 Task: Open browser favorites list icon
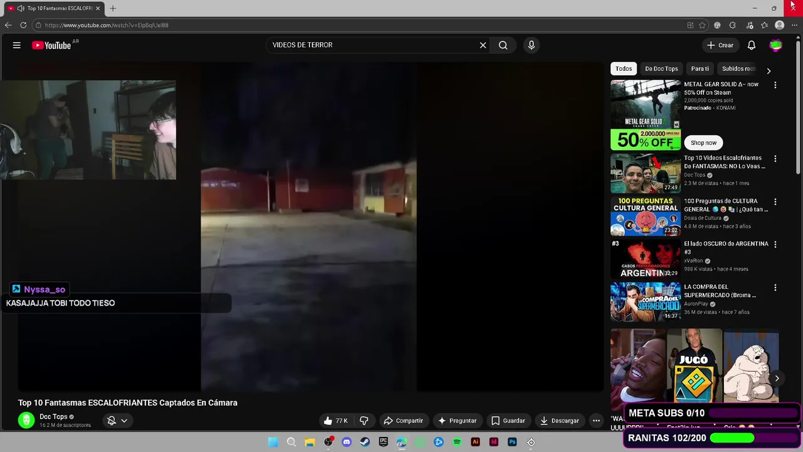tap(764, 25)
